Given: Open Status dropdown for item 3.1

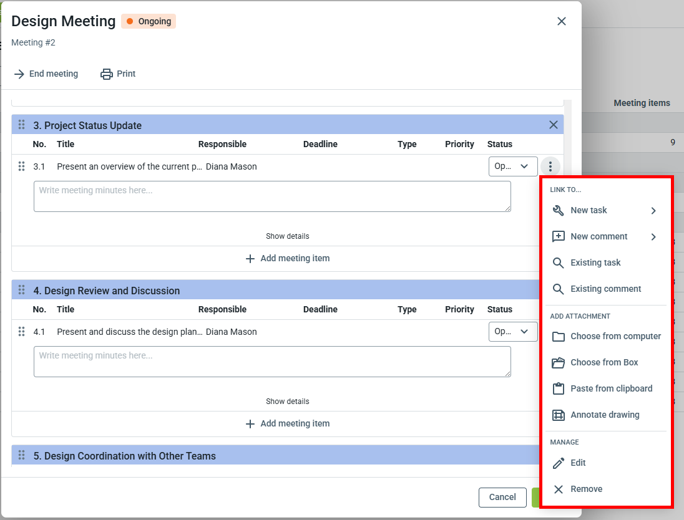Looking at the screenshot, I should (x=512, y=166).
